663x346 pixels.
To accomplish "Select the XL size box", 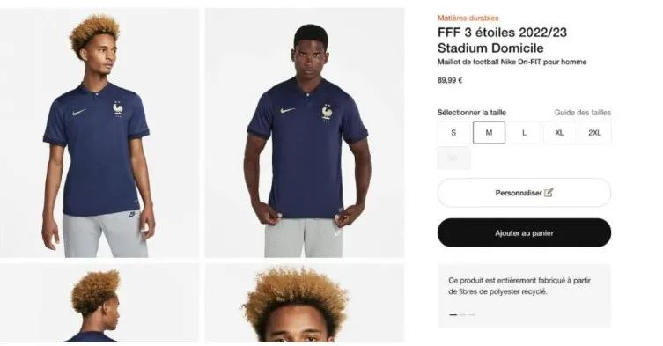I will 559,132.
